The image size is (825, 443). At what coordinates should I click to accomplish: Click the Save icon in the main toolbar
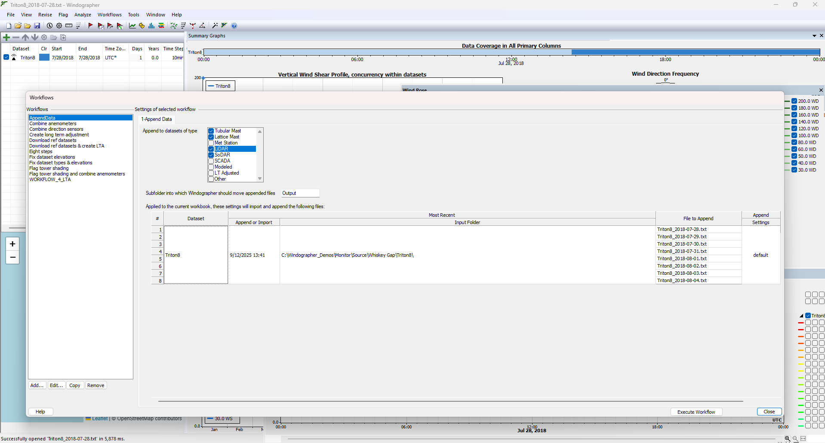37,26
